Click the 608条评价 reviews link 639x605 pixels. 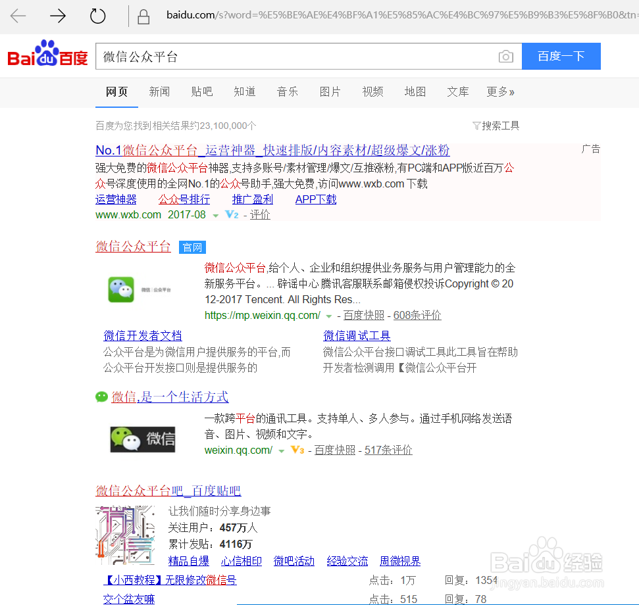417,315
